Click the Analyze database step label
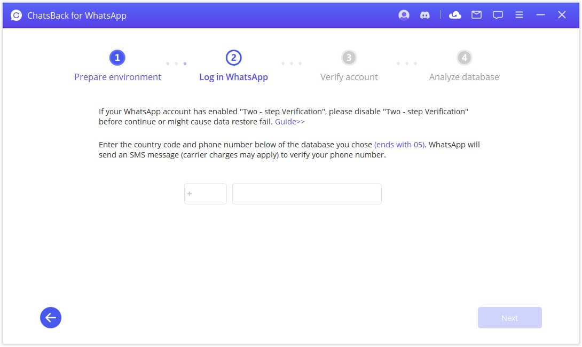This screenshot has height=347, width=582. [x=464, y=77]
